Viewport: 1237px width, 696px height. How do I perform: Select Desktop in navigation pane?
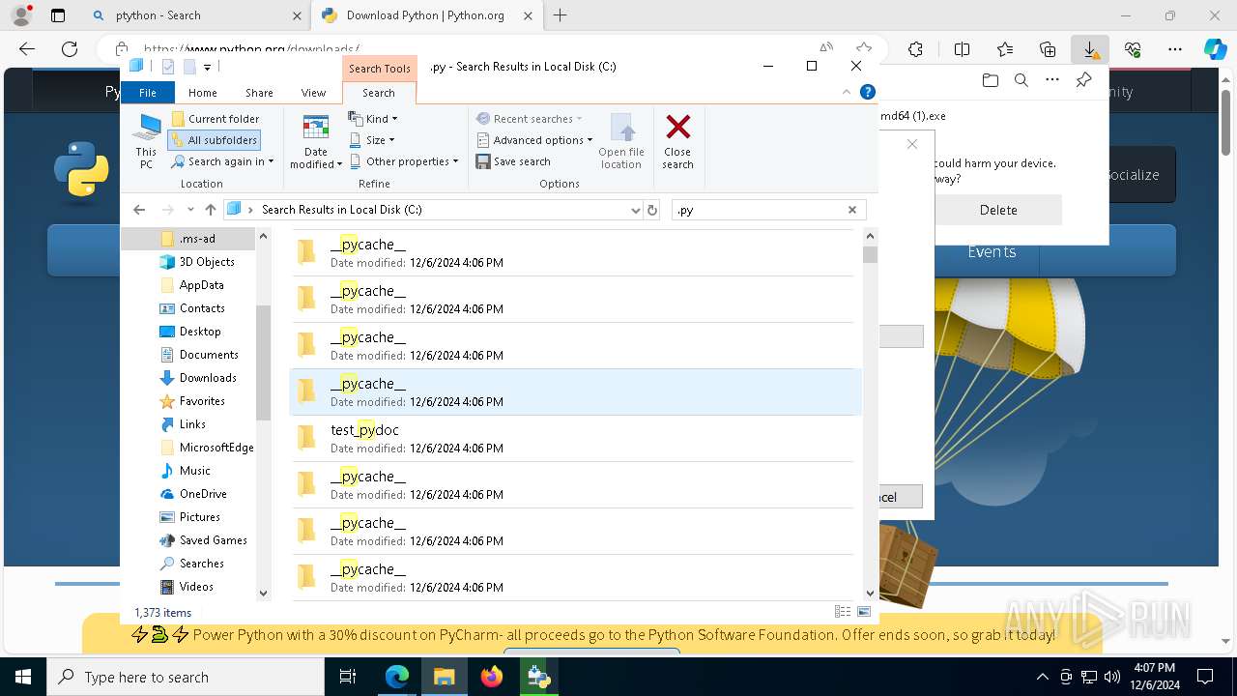199,332
